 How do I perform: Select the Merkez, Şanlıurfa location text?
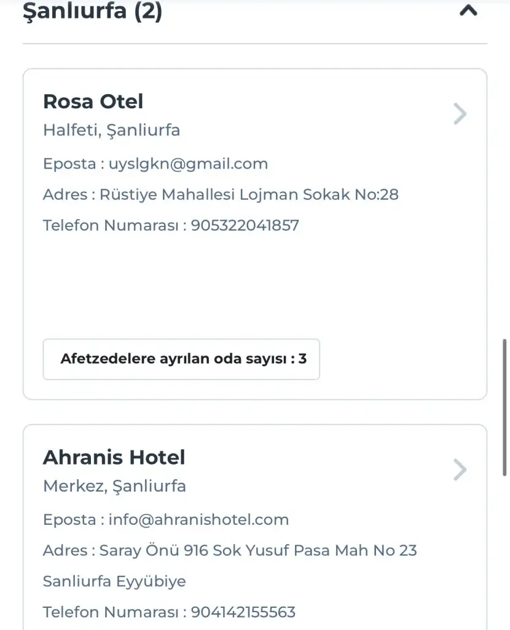pos(114,486)
